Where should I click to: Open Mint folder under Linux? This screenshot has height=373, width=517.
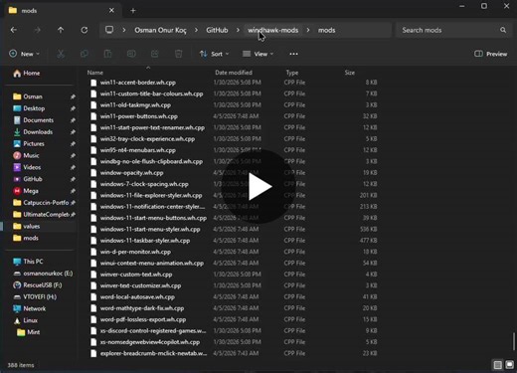pos(28,332)
